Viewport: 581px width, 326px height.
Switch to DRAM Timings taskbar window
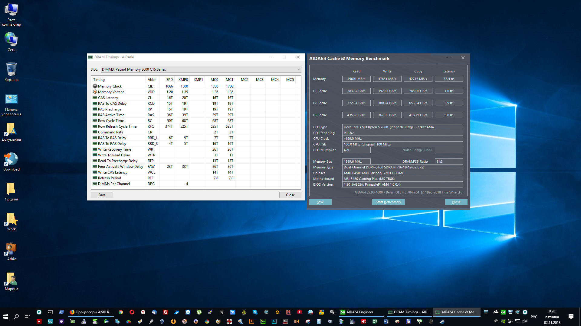409,312
